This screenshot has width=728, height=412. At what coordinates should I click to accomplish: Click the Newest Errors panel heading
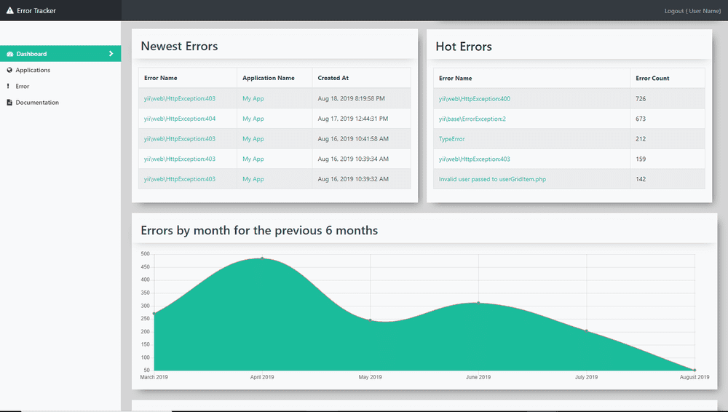click(179, 46)
